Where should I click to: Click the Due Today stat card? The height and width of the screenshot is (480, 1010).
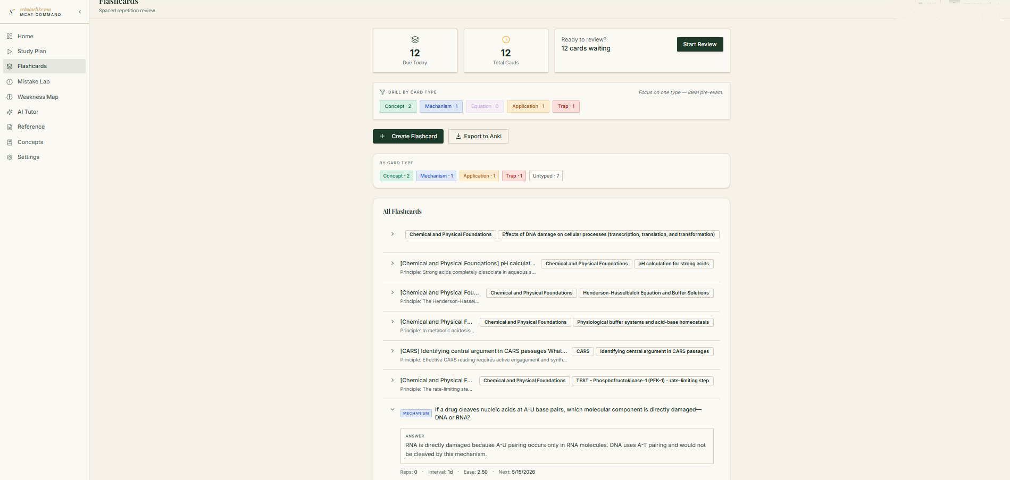tap(415, 50)
